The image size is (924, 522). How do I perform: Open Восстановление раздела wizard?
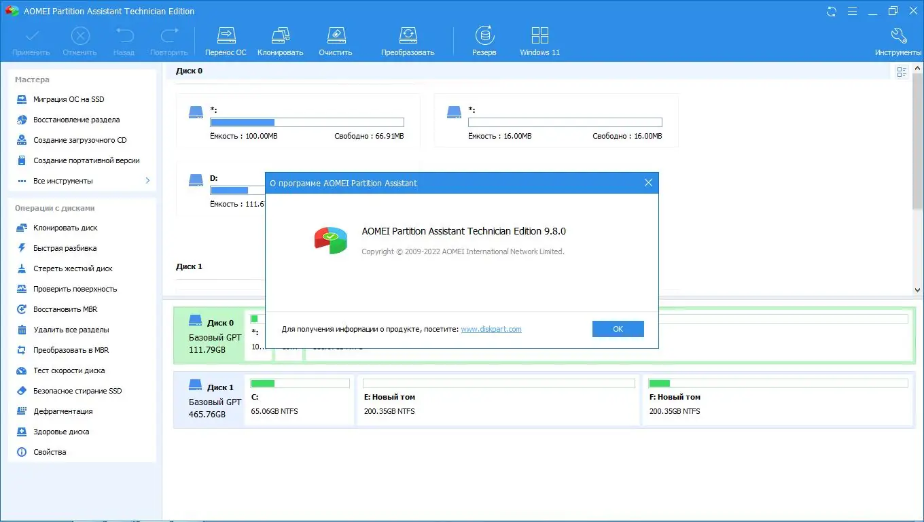(x=76, y=120)
